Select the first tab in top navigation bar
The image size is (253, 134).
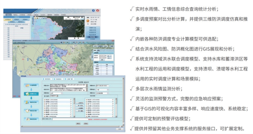tap(8, 15)
